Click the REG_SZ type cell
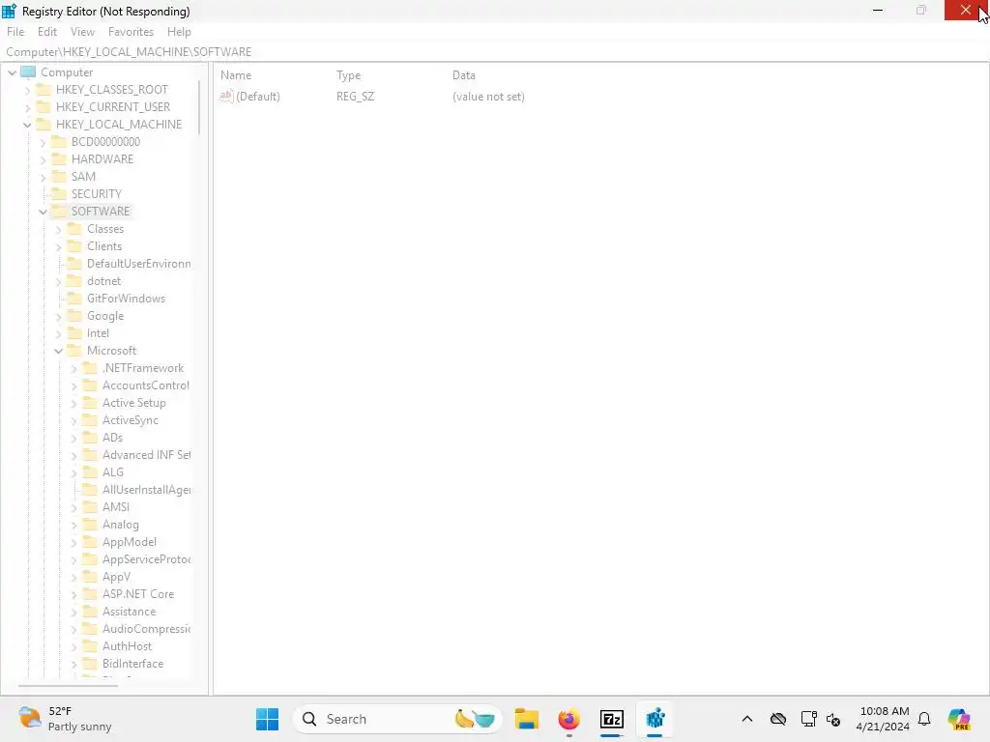 356,96
